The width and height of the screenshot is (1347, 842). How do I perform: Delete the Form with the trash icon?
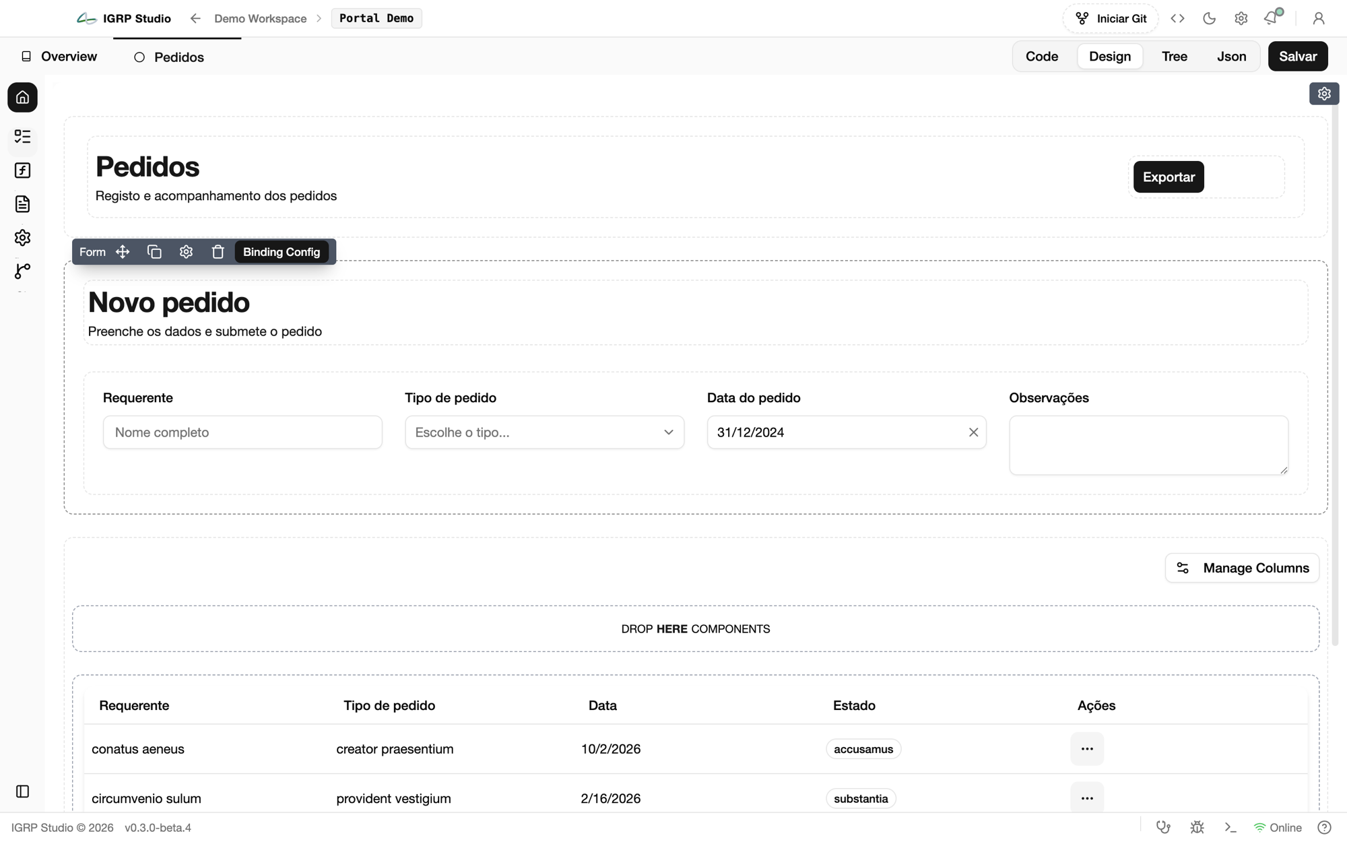(x=218, y=252)
